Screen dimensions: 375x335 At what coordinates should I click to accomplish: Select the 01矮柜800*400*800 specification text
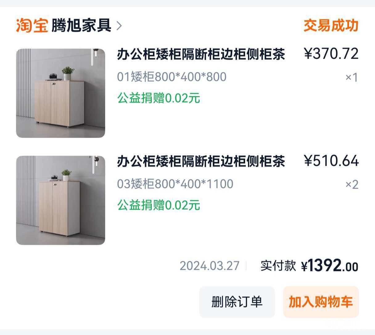click(x=172, y=77)
